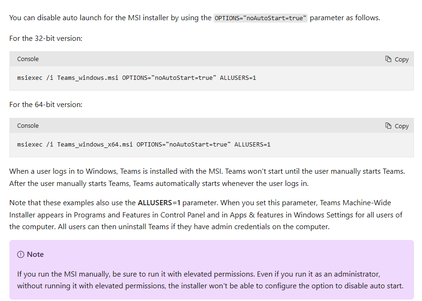The height and width of the screenshot is (301, 422).
Task: Click the Teams_windows_x64.msi command line
Action: pyautogui.click(x=143, y=145)
